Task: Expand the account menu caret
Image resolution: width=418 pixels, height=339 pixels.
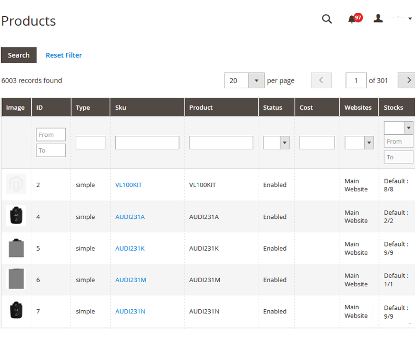Action: point(409,19)
